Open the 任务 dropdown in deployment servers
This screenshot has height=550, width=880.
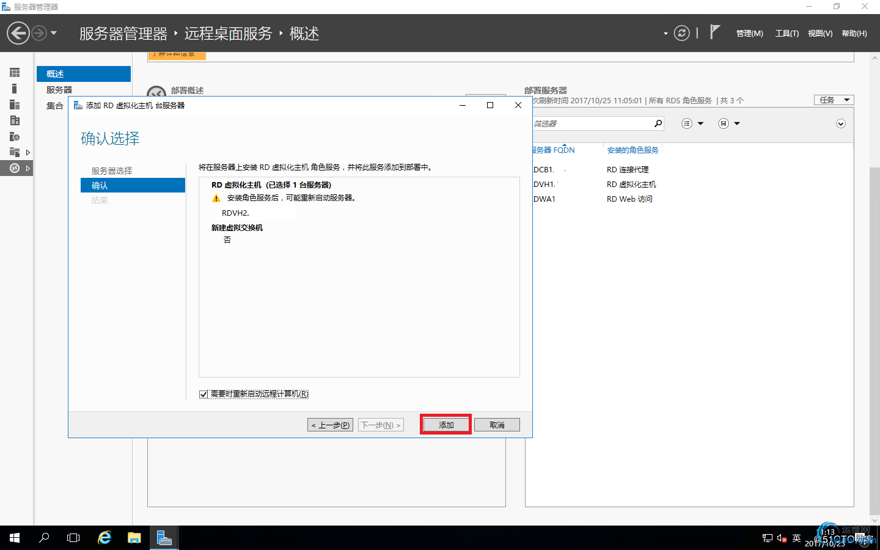point(834,100)
